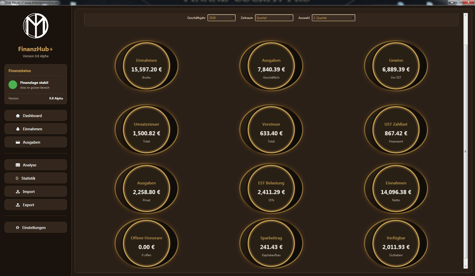Viewport: 475px width, 276px height.
Task: Click the Import download icon
Action: click(18, 192)
